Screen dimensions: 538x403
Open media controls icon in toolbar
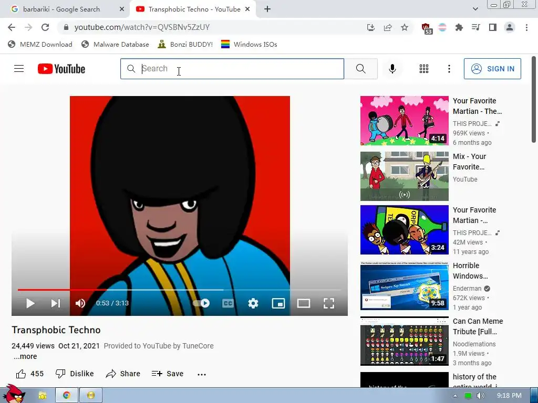(x=476, y=27)
